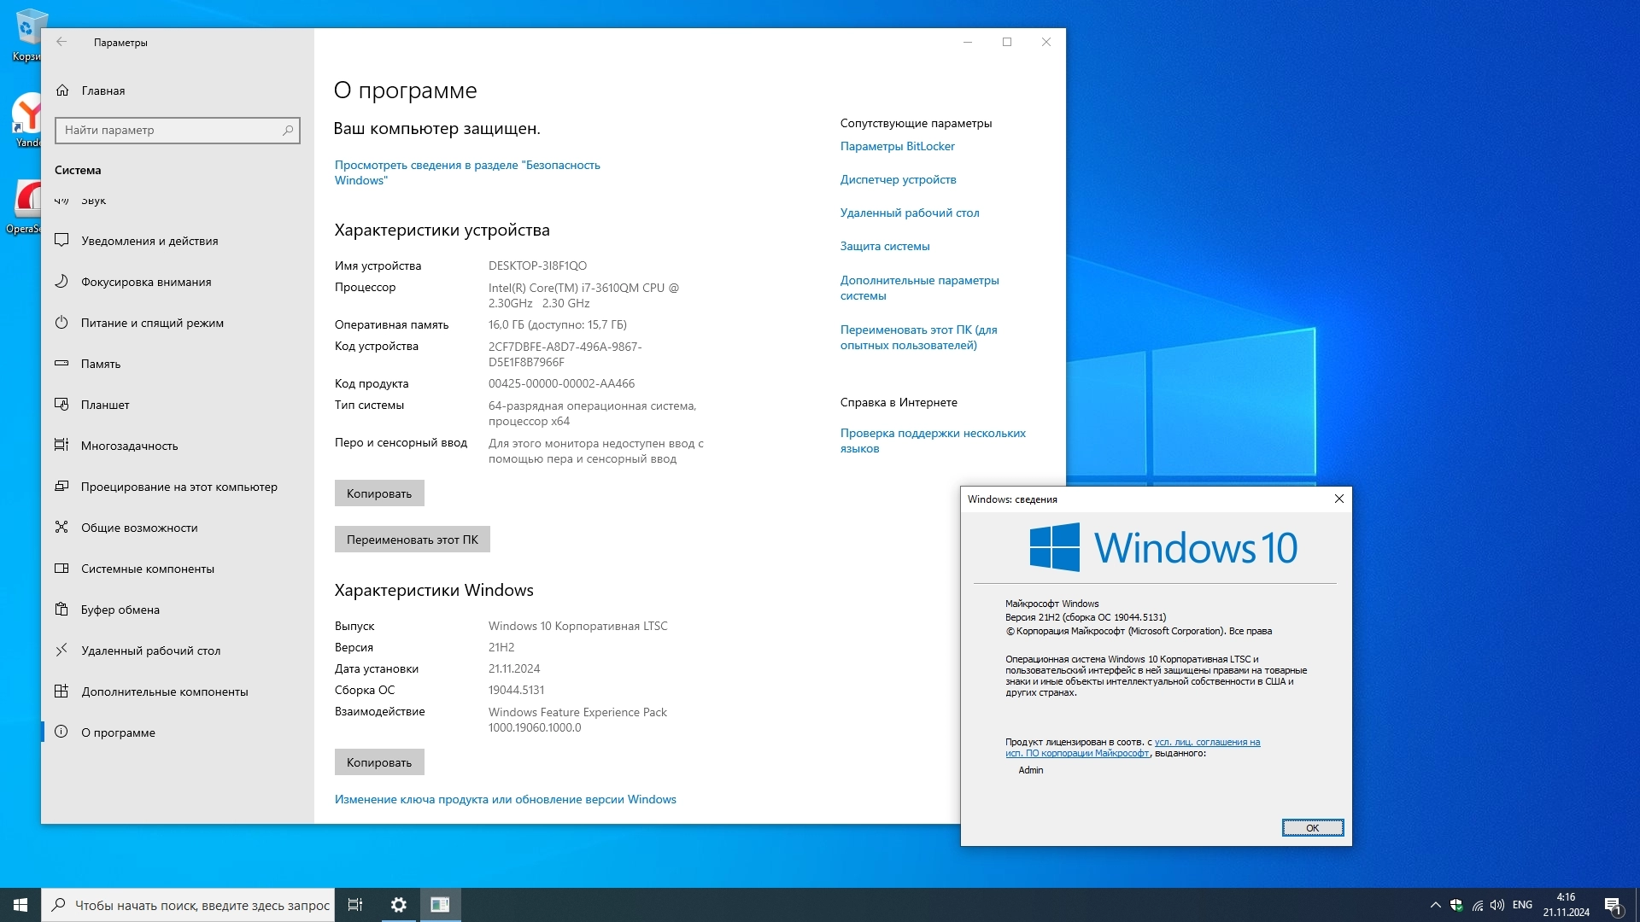Open the Task View icon on the taskbar
Screen dimensions: 1640x922
tap(355, 905)
